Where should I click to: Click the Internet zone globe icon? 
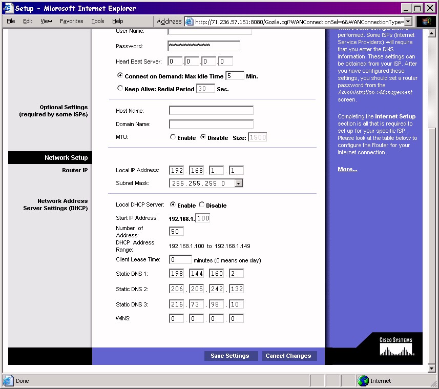pyautogui.click(x=363, y=381)
